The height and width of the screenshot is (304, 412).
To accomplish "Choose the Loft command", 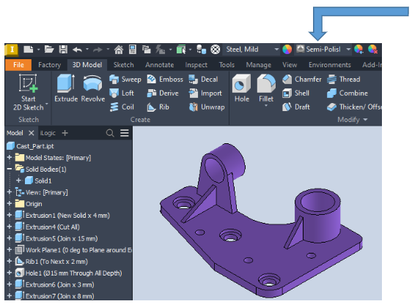I will point(122,94).
